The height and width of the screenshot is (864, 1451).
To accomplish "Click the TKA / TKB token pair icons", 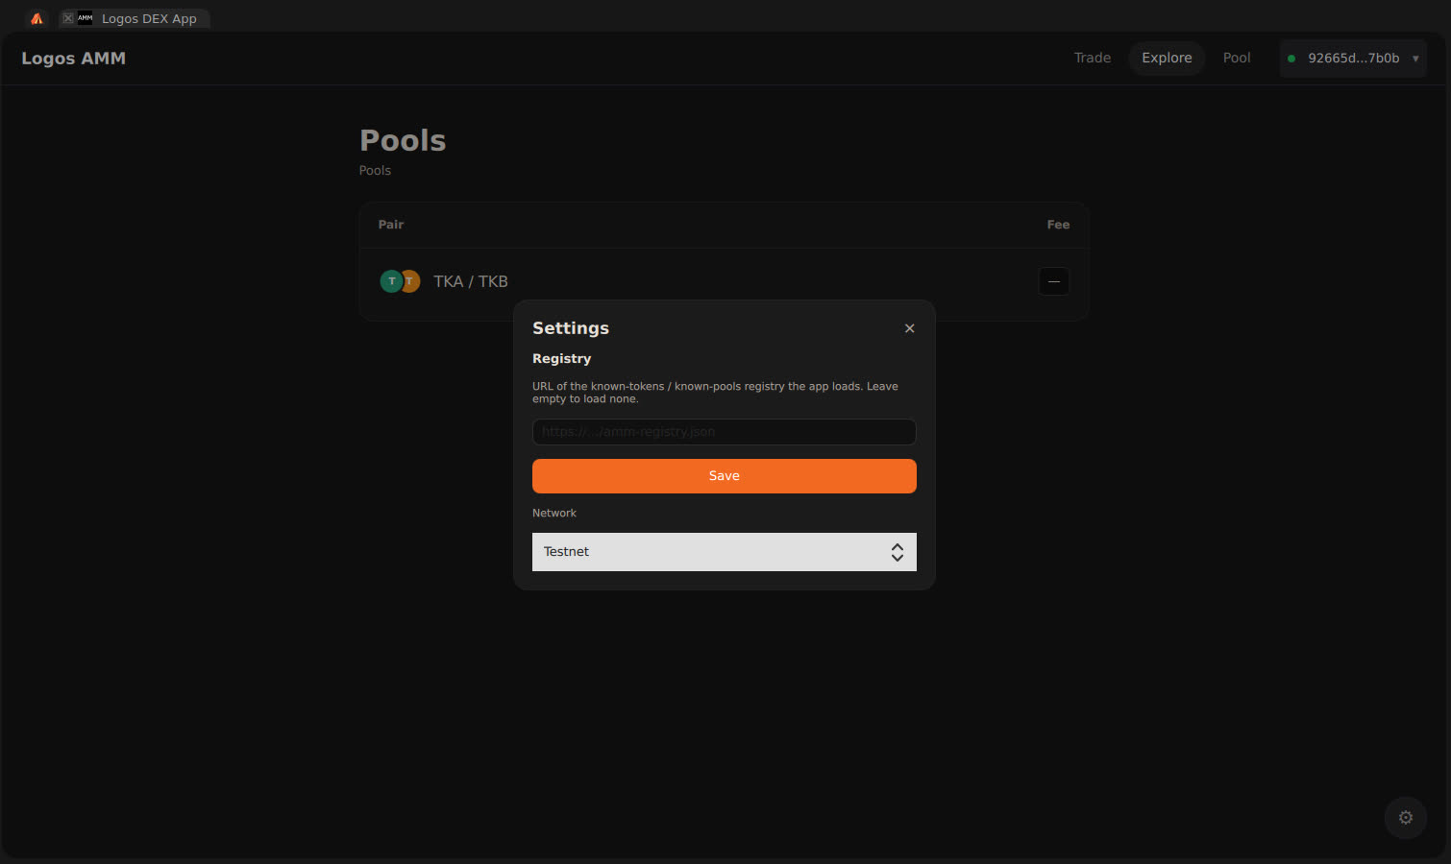I will pyautogui.click(x=400, y=281).
